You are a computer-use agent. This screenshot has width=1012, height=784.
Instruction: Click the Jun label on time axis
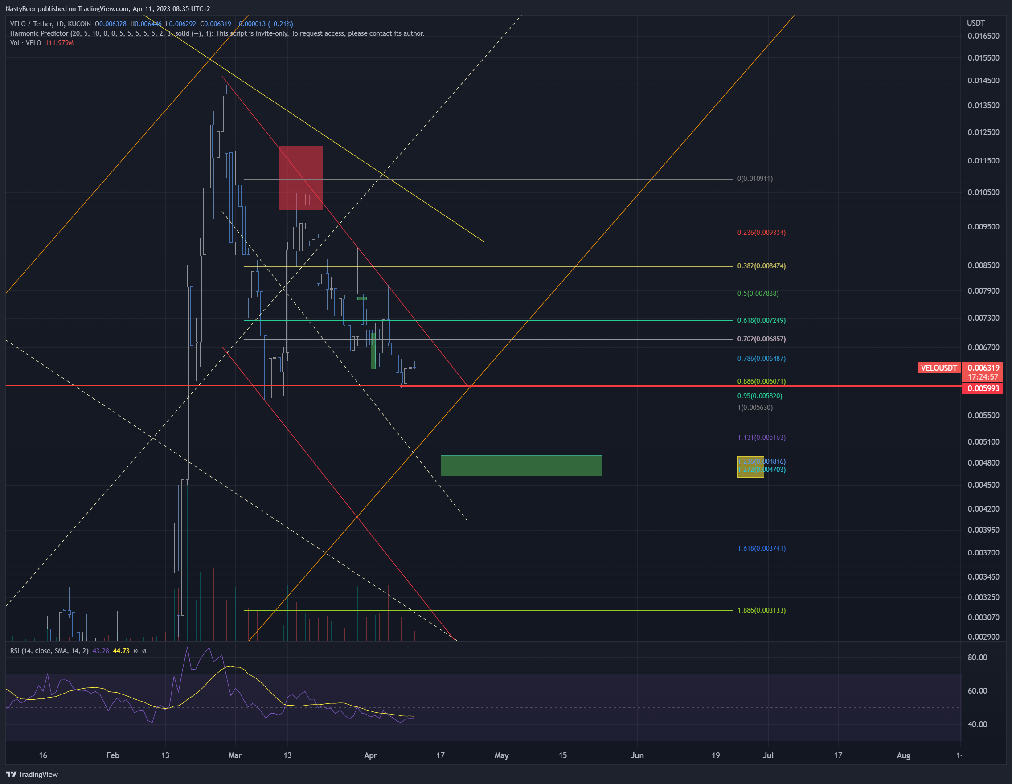(x=637, y=755)
